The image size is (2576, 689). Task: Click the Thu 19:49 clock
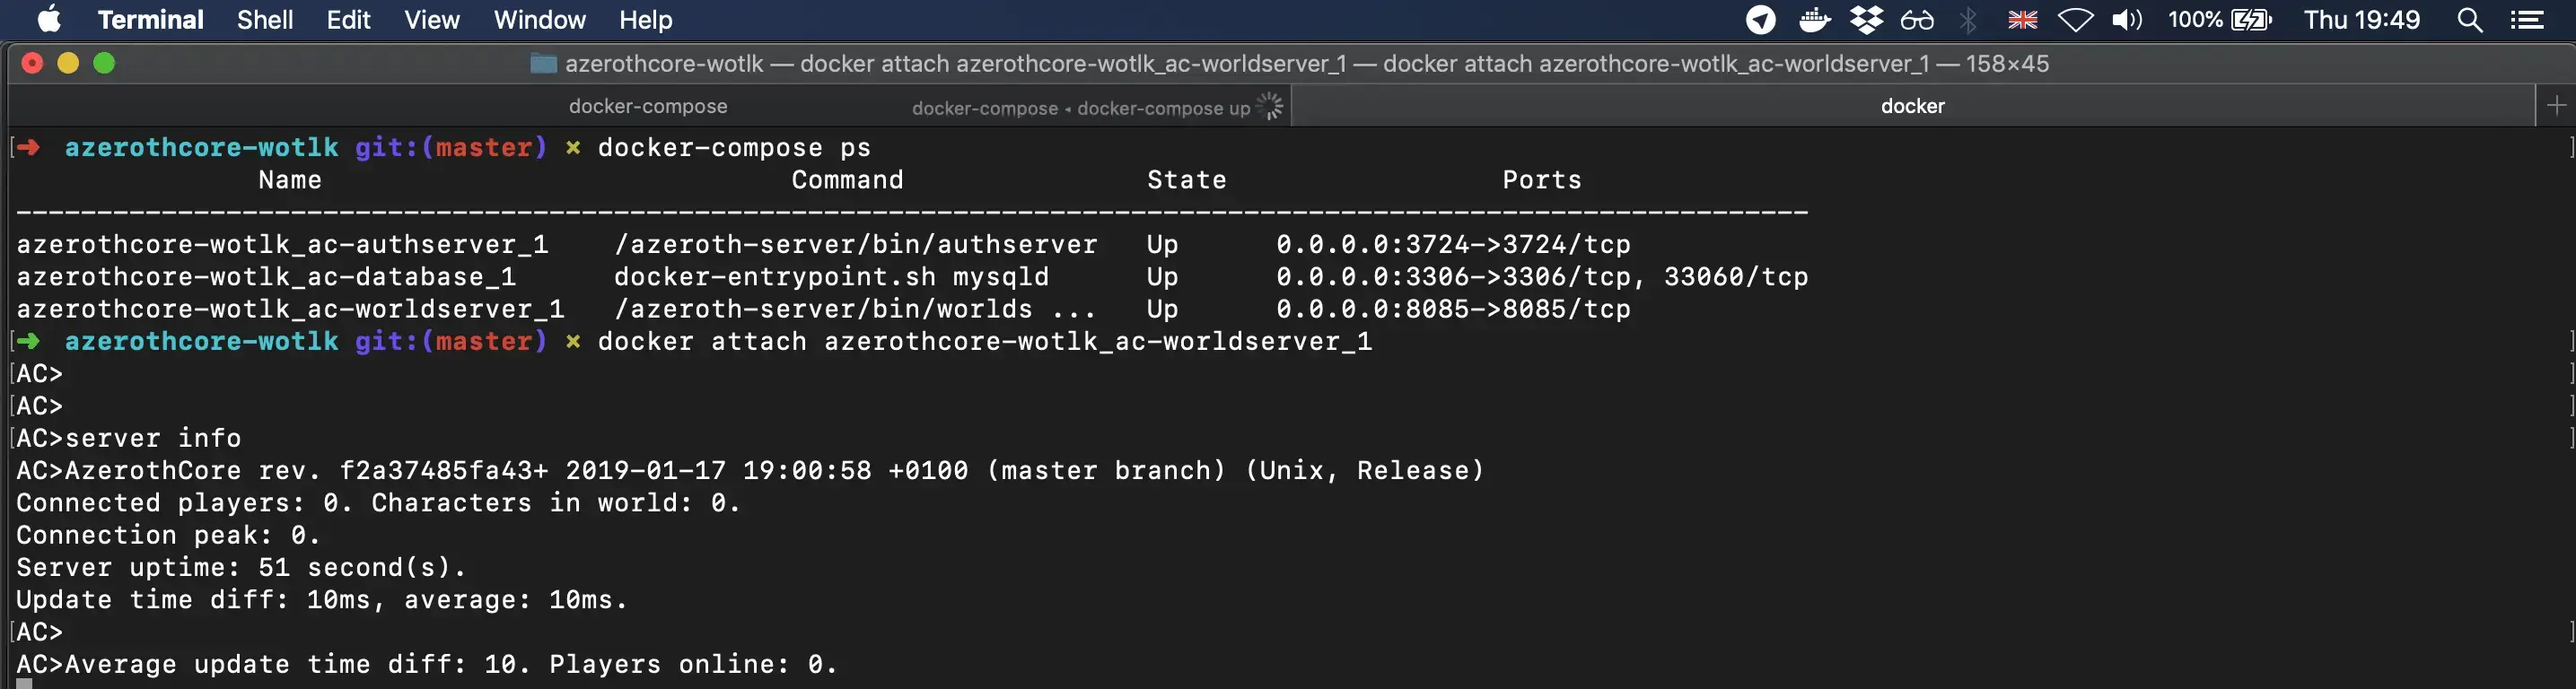2362,20
